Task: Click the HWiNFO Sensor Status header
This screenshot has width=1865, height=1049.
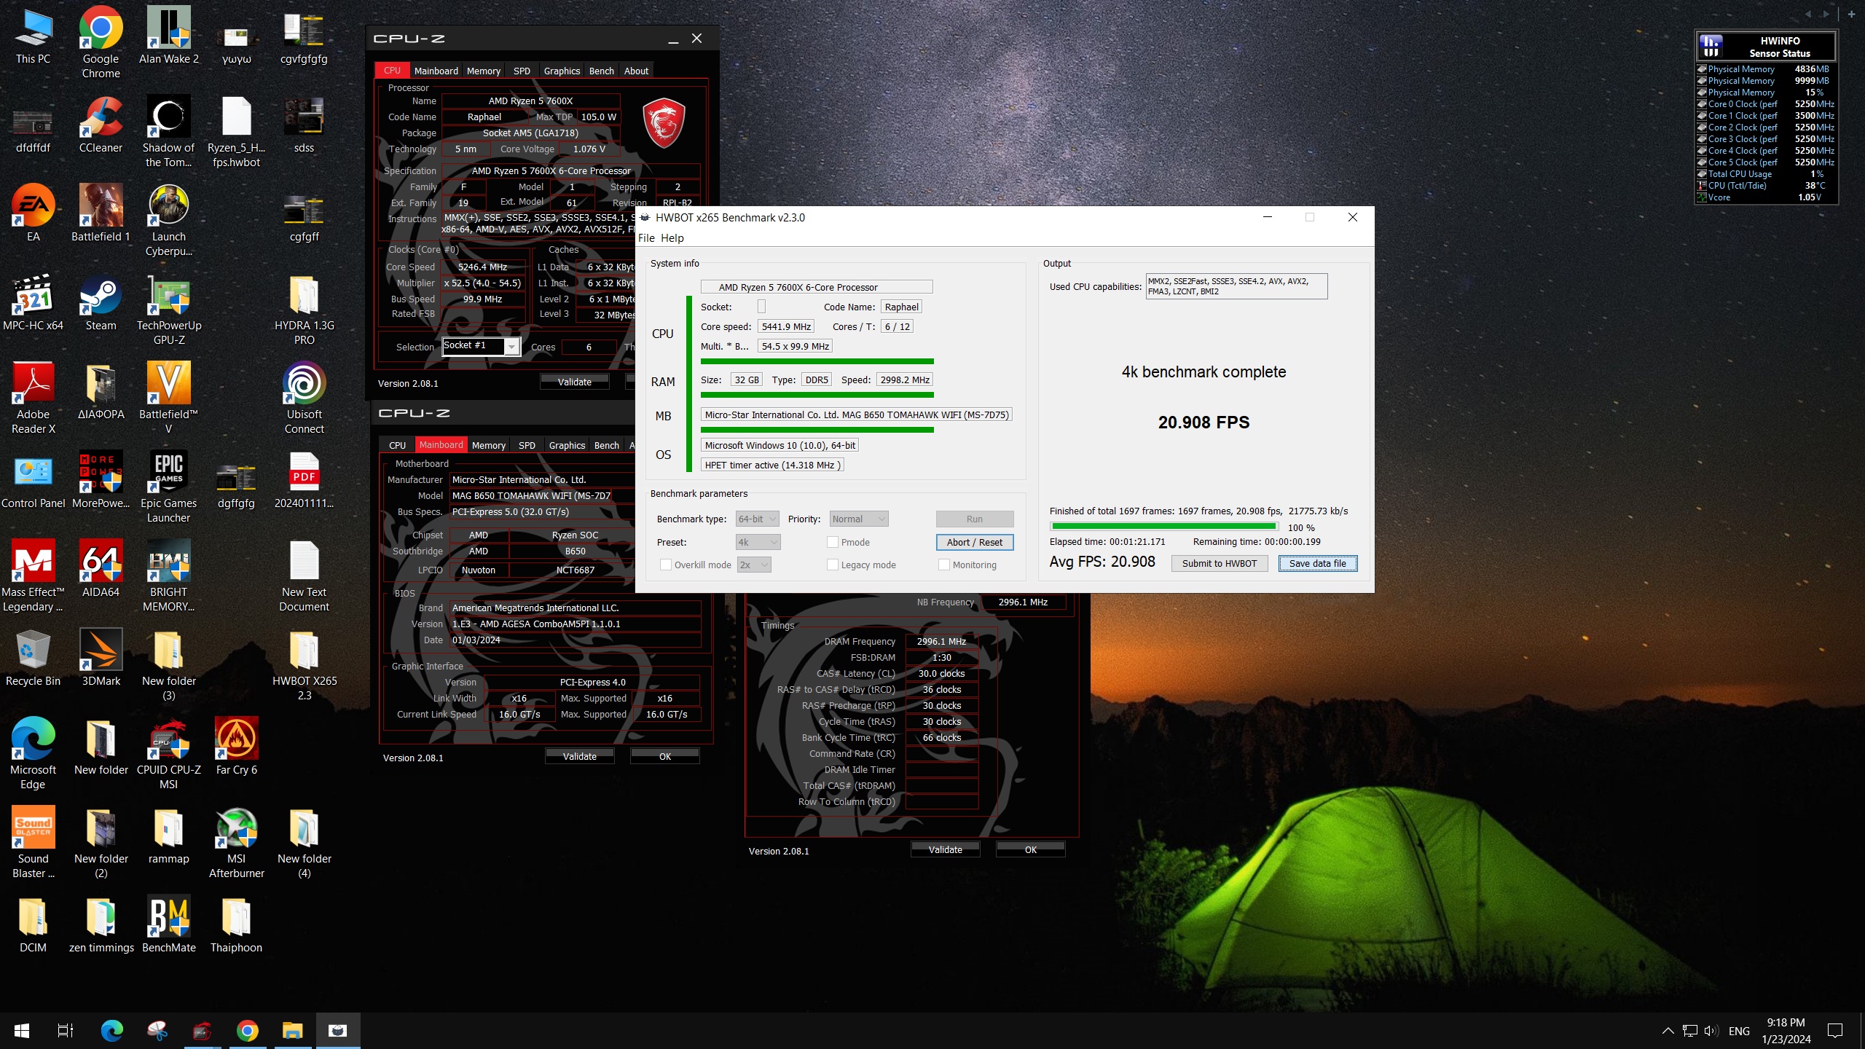Action: coord(1765,47)
